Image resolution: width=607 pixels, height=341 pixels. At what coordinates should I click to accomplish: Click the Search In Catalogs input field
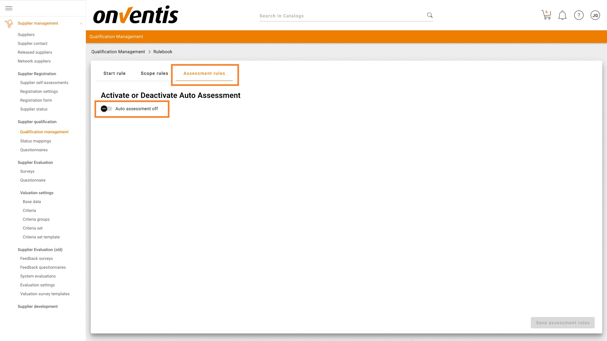332,15
